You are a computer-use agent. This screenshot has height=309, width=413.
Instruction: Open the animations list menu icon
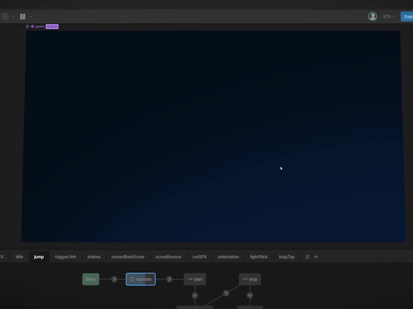tap(307, 256)
